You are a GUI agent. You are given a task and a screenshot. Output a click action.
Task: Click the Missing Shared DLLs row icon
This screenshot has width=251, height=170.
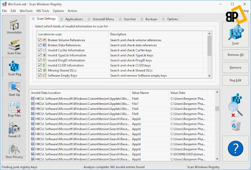tap(44, 70)
